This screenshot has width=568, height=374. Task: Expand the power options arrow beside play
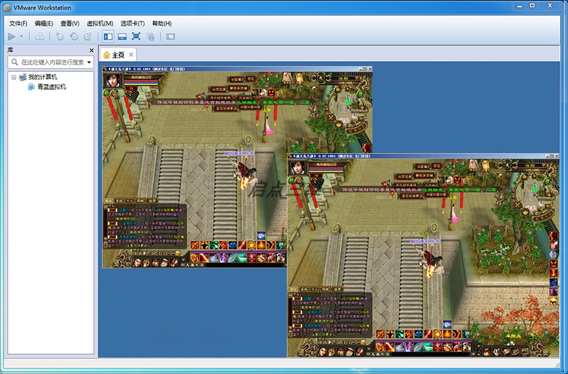point(22,36)
